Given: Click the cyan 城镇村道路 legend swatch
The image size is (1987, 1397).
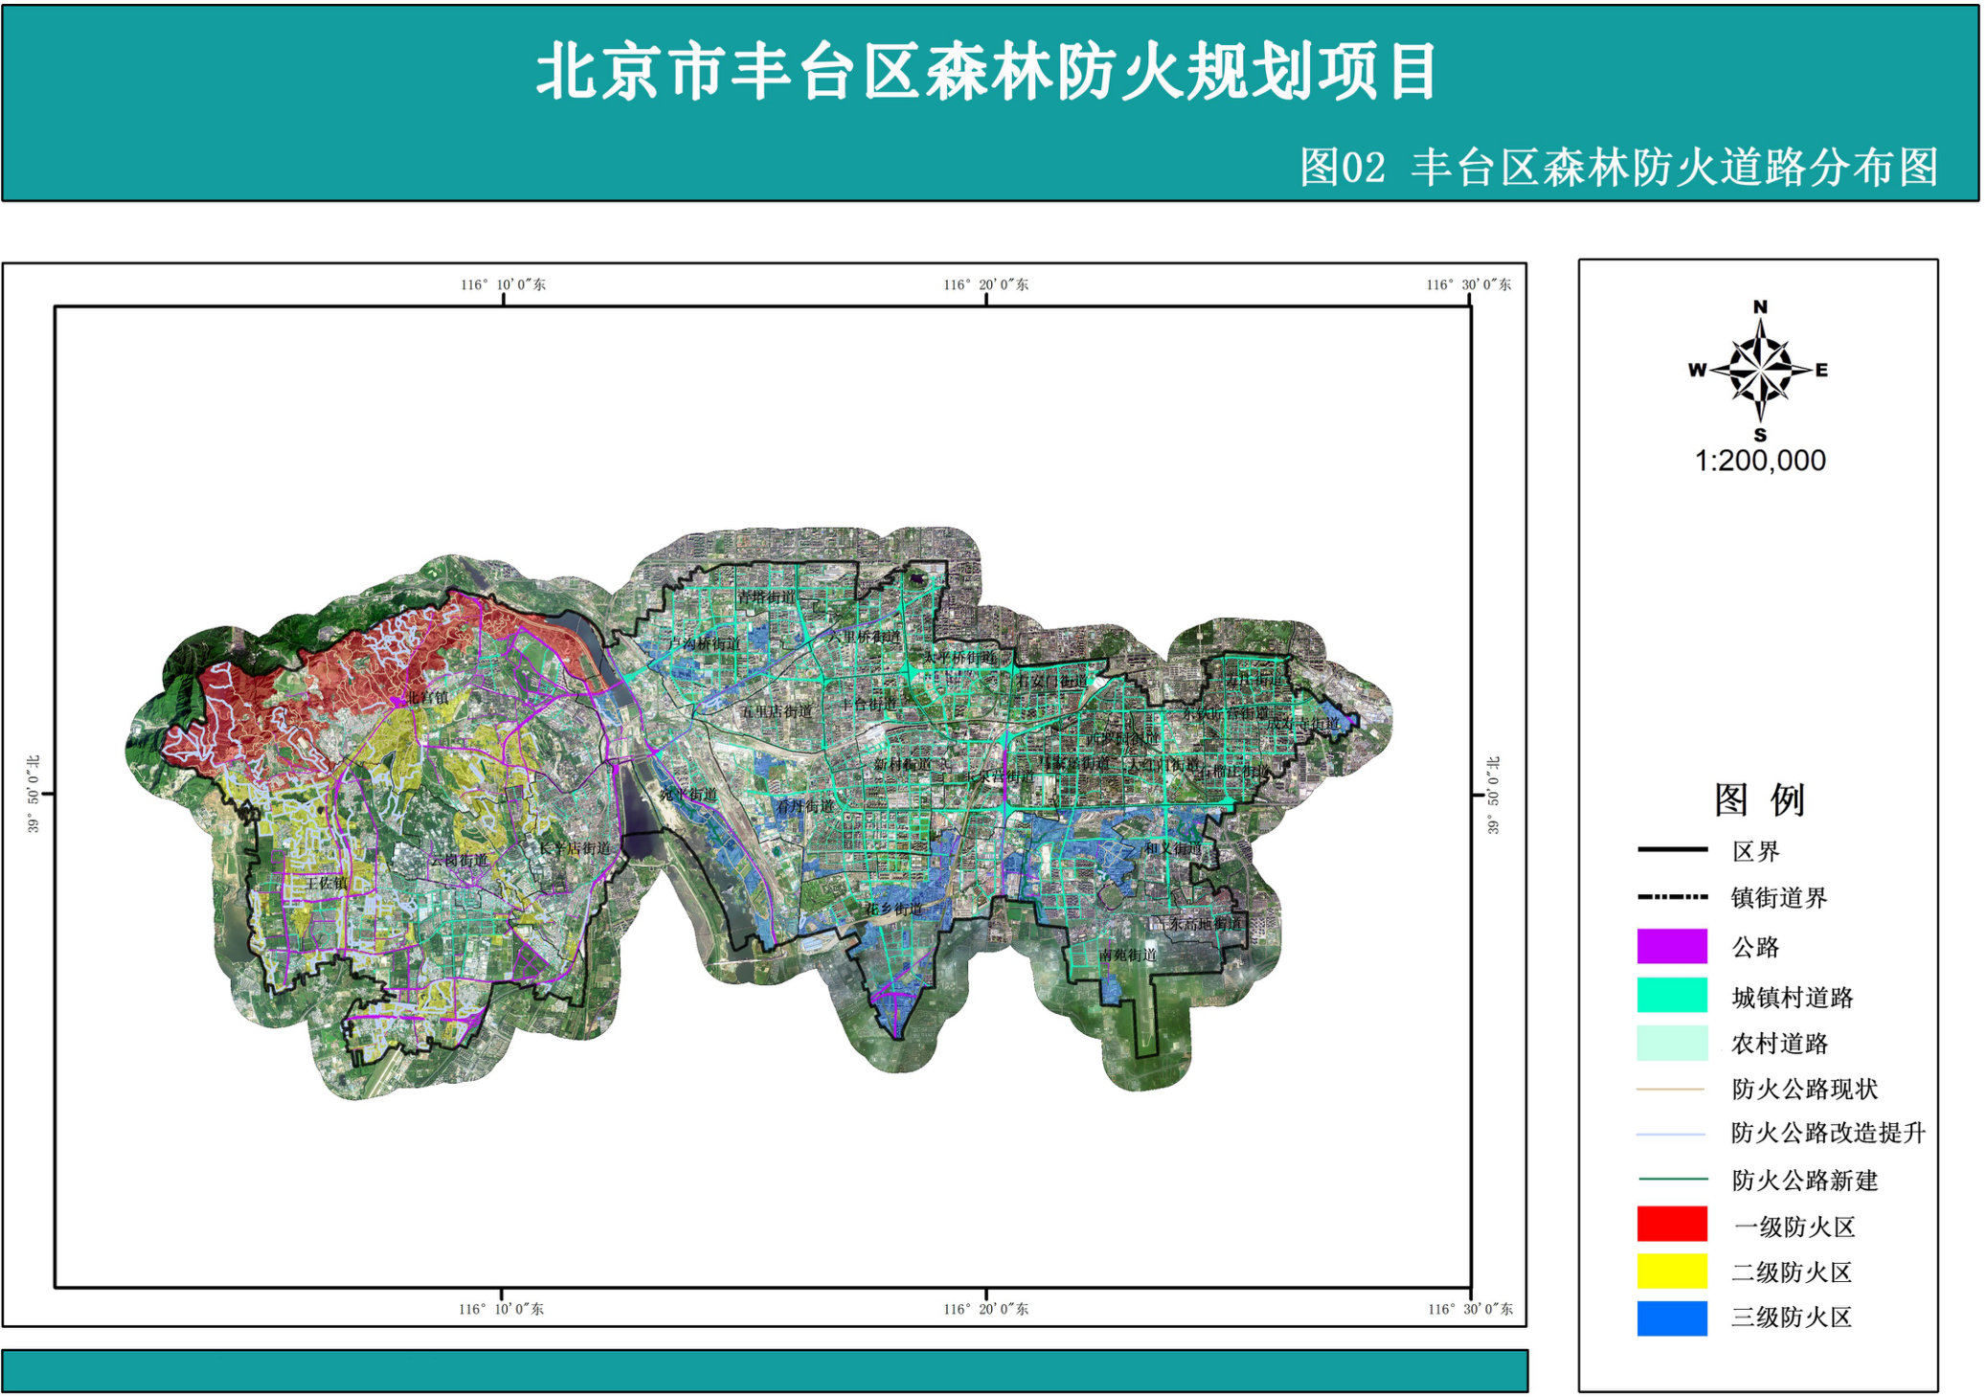Looking at the screenshot, I should (x=1672, y=995).
